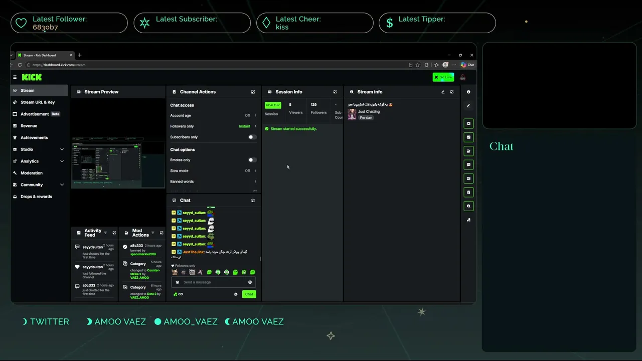Viewport: 642px width, 361px height.
Task: Open the profile avatar menu
Action: 462,77
